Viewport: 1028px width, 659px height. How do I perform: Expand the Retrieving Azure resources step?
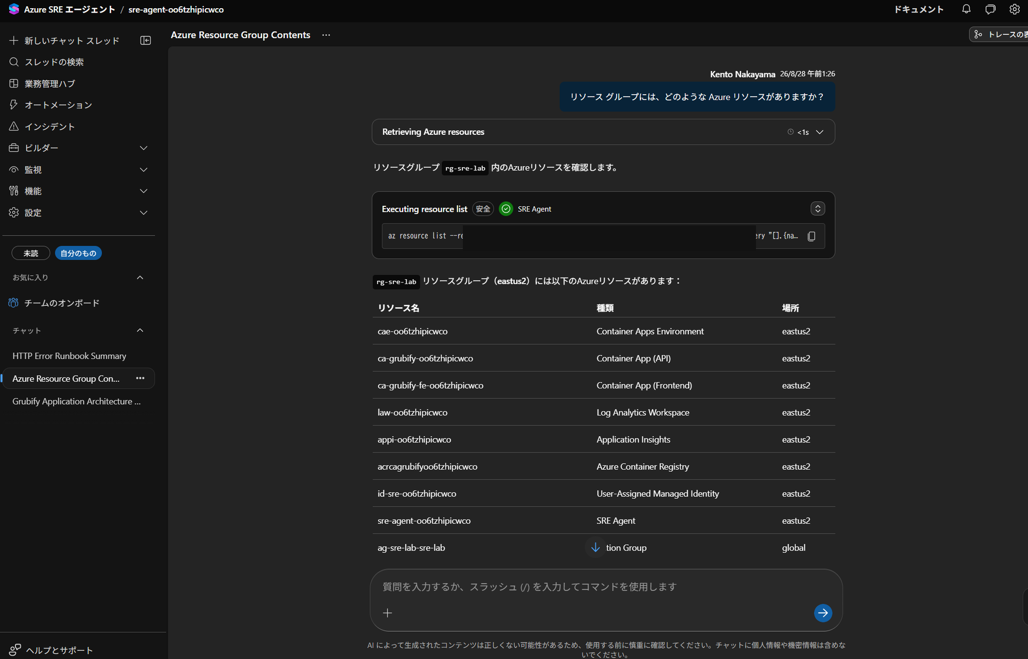(820, 132)
